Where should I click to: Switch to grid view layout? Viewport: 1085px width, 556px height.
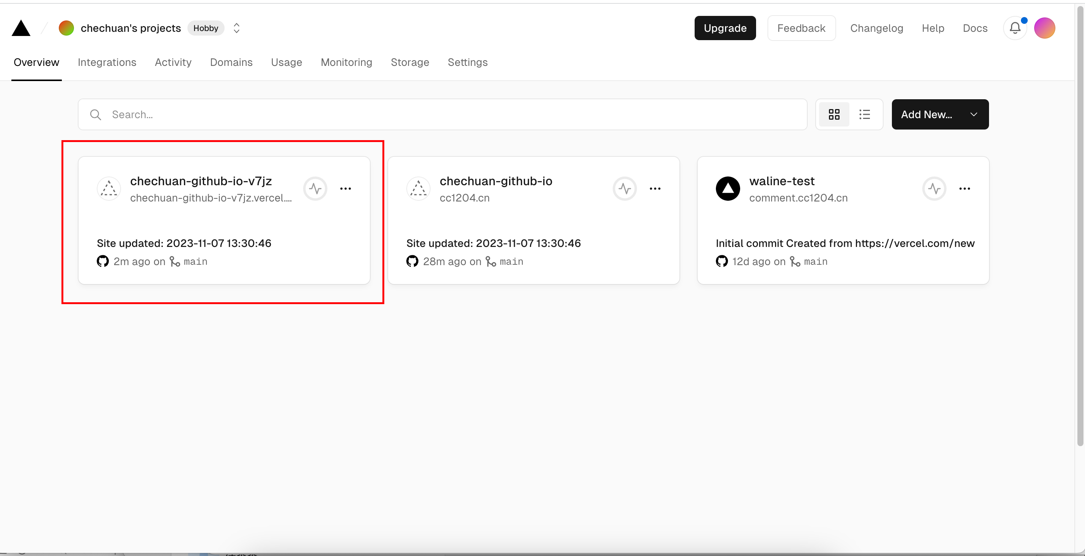coord(834,114)
